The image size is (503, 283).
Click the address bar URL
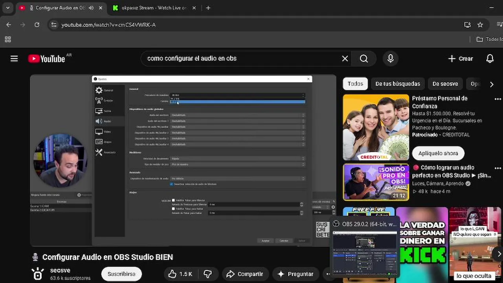(x=108, y=25)
